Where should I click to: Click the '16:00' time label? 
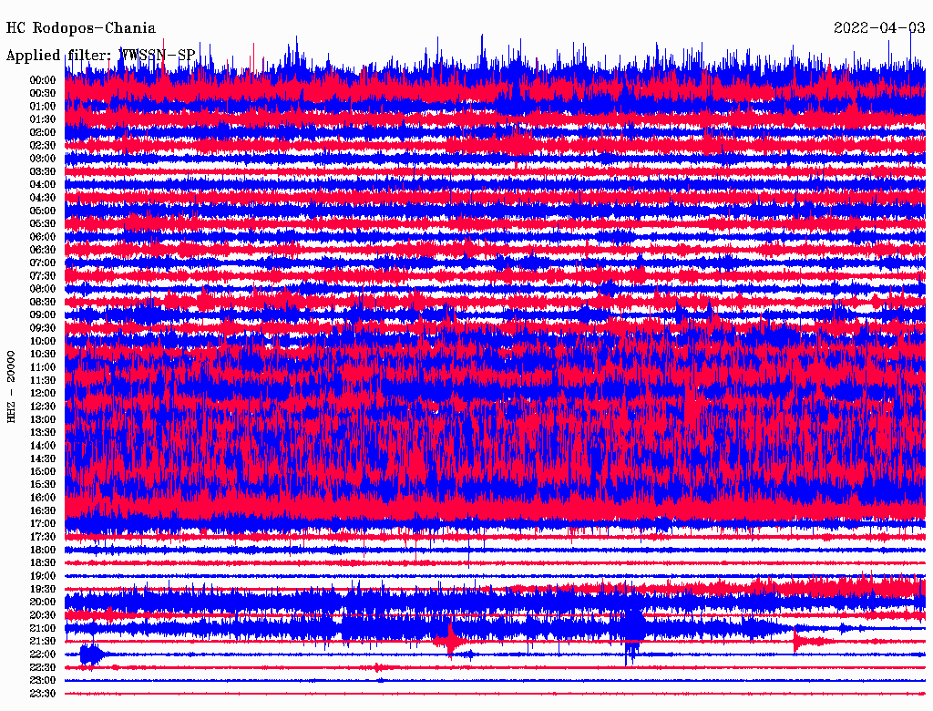tap(43, 499)
